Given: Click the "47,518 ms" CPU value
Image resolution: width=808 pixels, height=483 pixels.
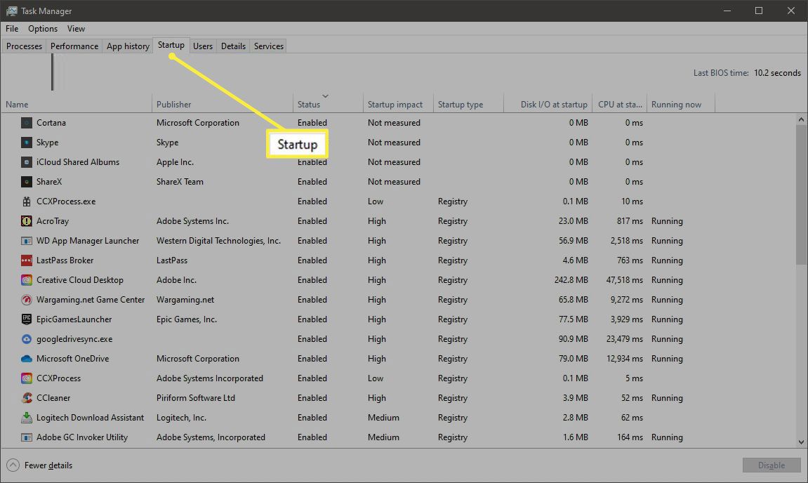Looking at the screenshot, I should [625, 280].
